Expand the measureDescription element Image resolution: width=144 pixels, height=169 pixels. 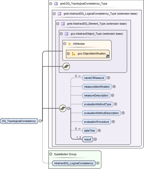tap(112, 95)
